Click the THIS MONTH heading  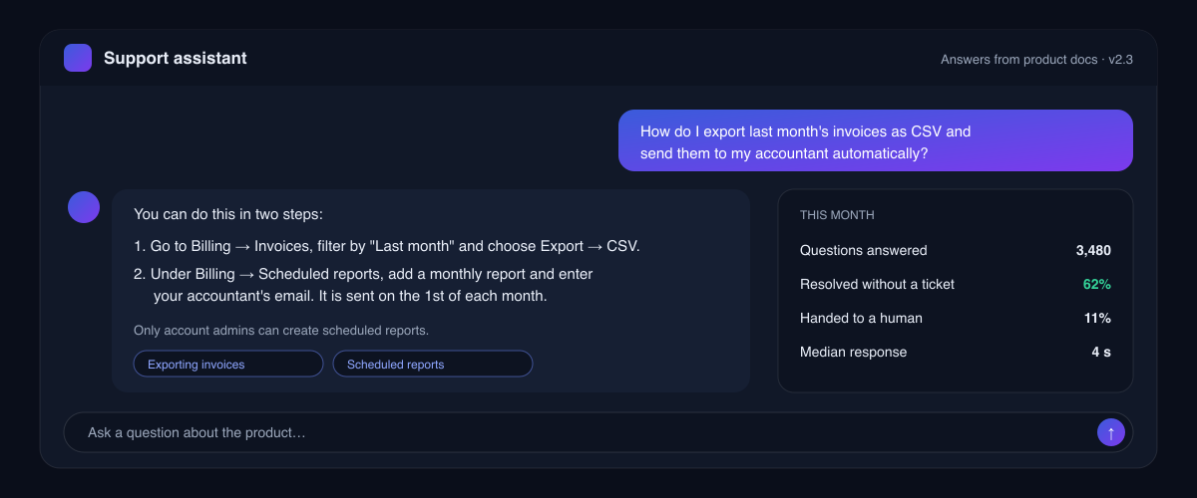837,215
